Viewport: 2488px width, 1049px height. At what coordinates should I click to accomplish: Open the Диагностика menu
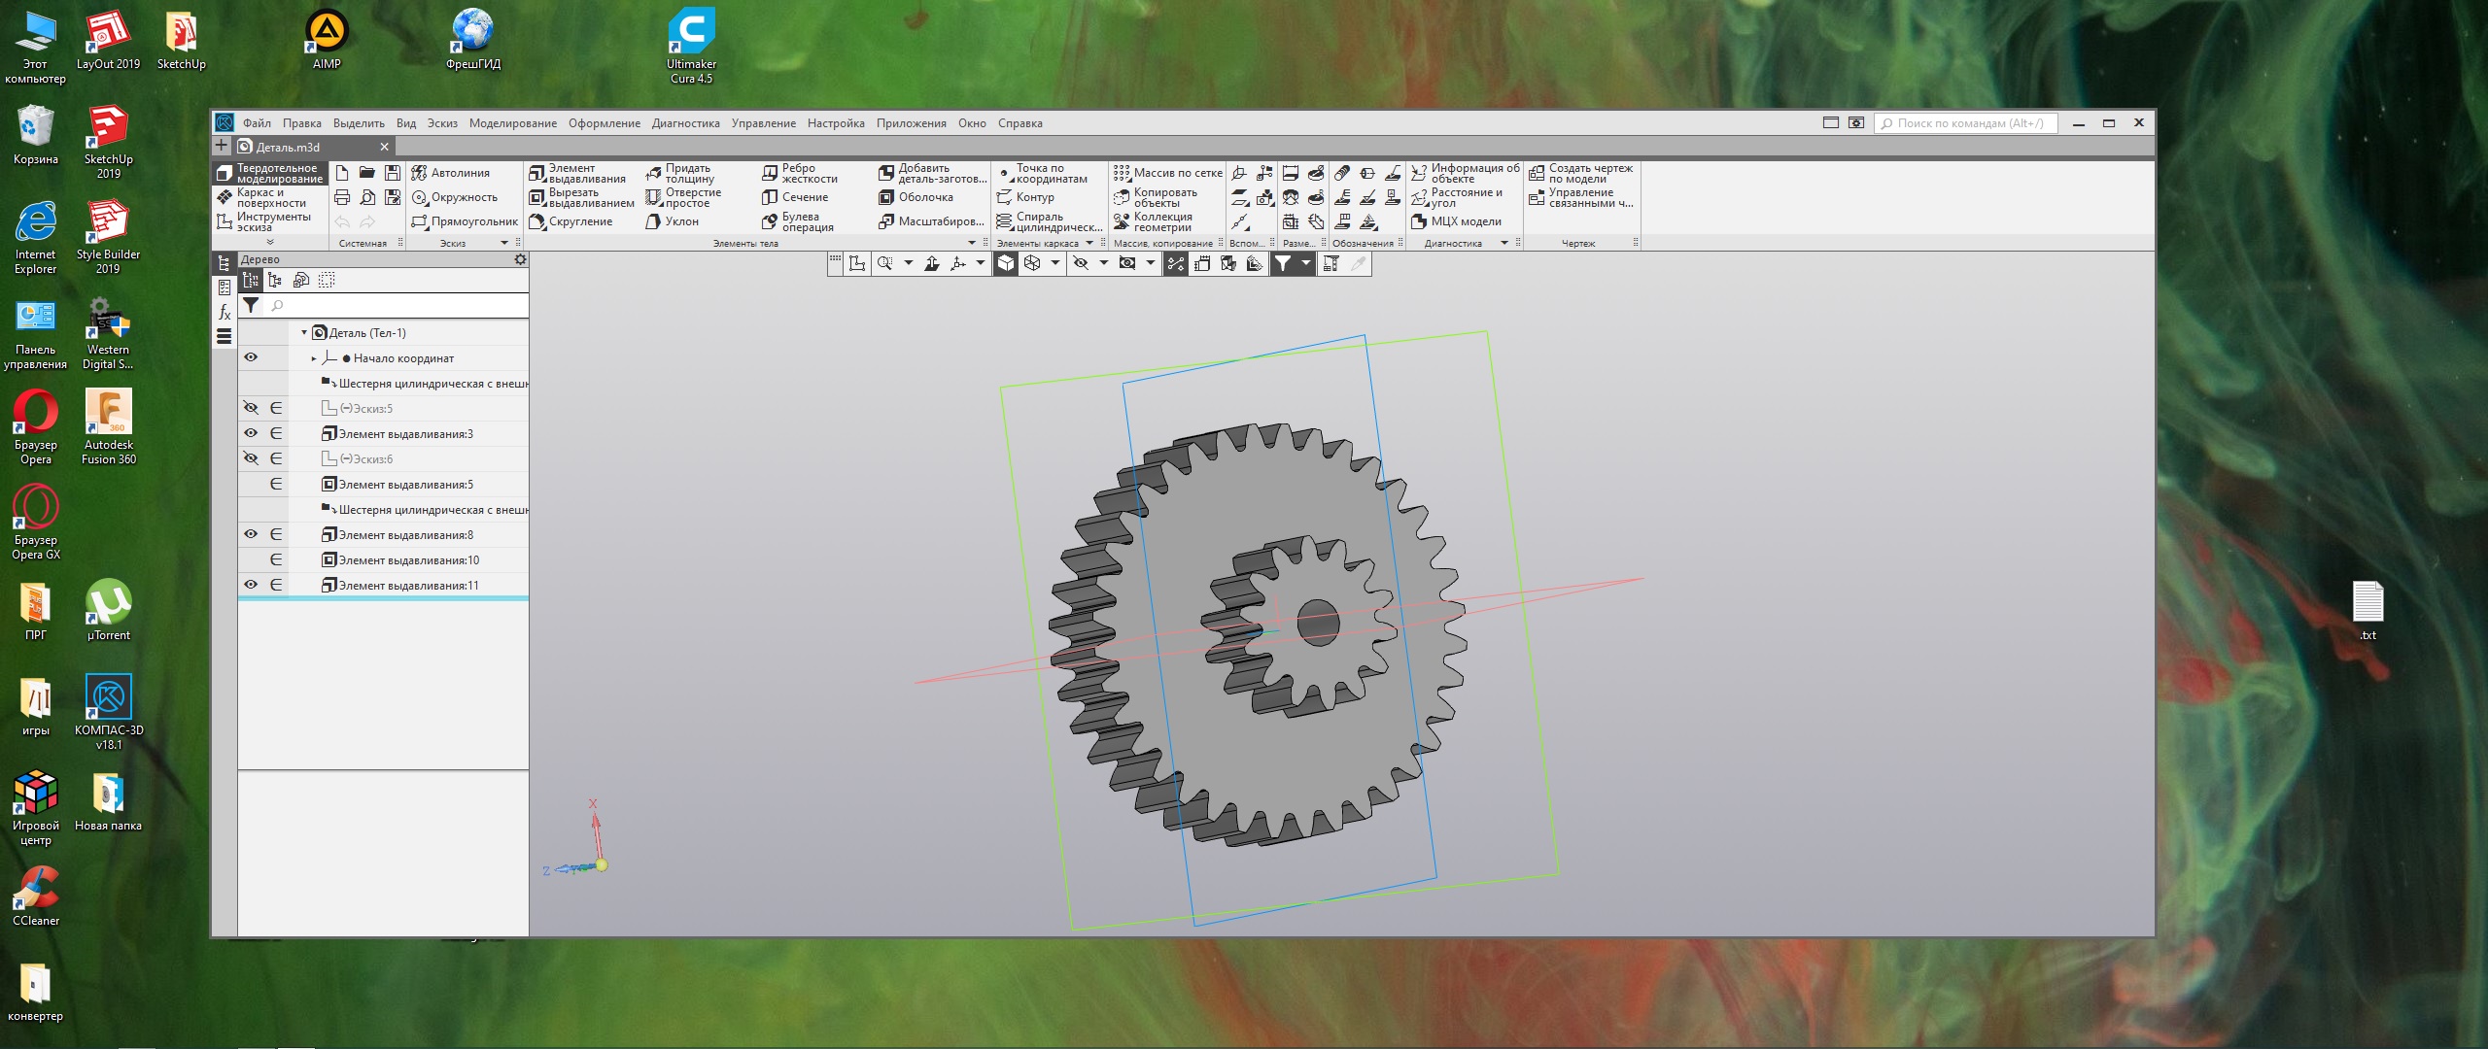[x=685, y=123]
